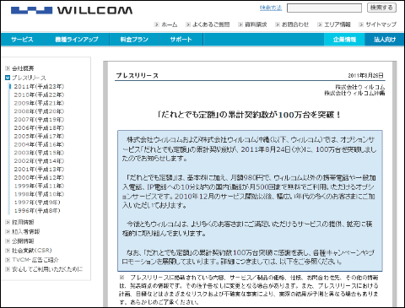This screenshot has height=308, width=405.
Task: Open 会社概要 in sidebar
Action: [x=23, y=68]
